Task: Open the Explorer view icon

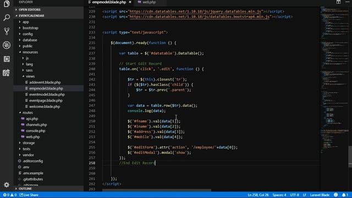Action: (7, 4)
